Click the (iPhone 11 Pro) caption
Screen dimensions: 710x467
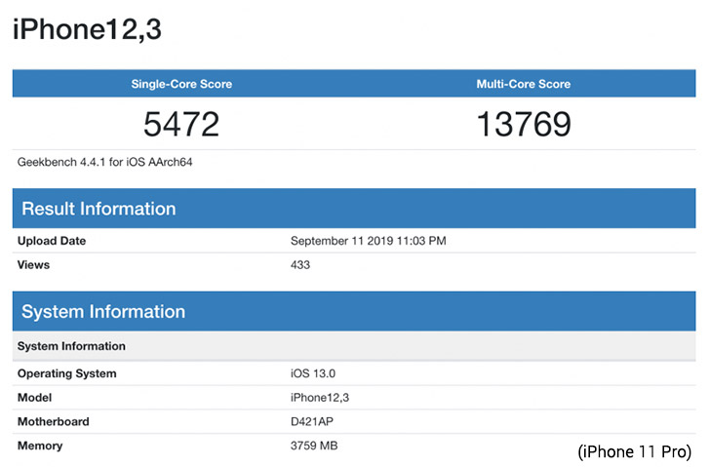pos(634,451)
